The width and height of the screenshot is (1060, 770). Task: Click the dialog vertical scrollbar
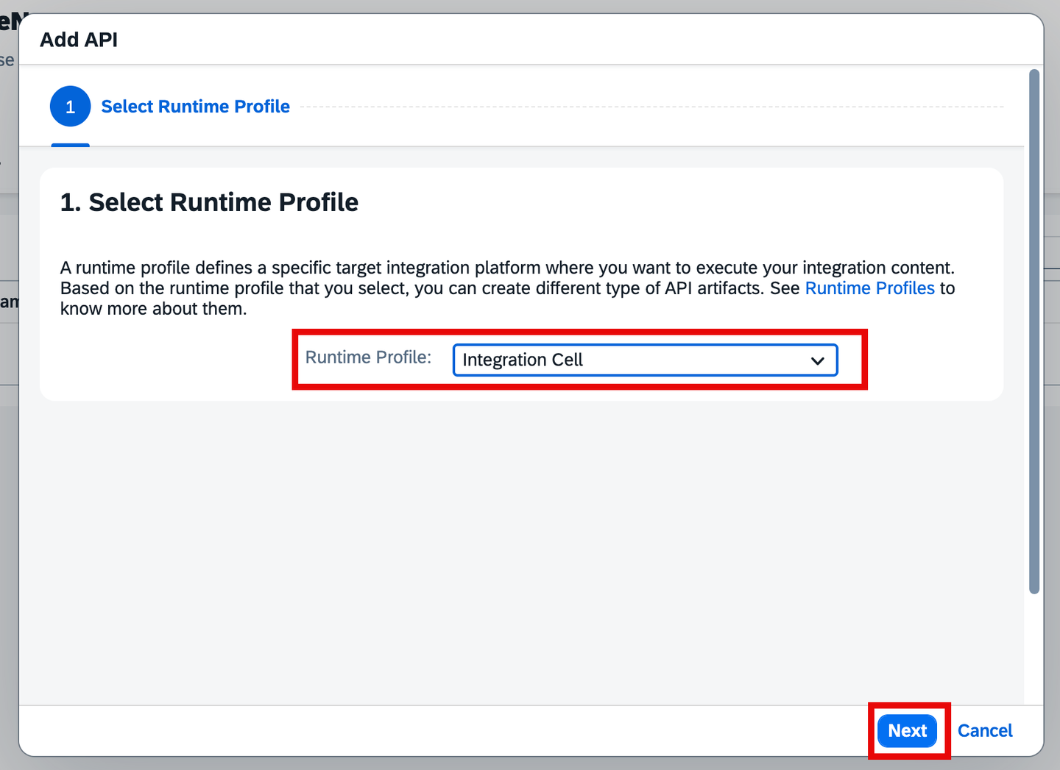(x=1033, y=331)
